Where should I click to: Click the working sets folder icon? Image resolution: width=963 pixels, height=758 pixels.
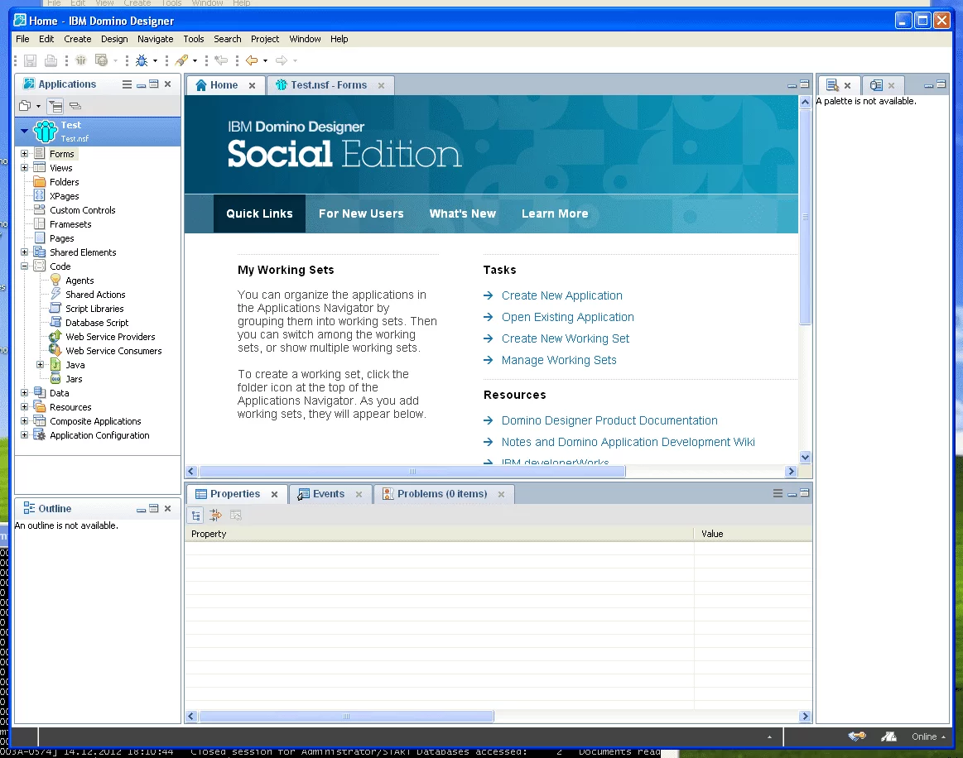click(x=25, y=106)
